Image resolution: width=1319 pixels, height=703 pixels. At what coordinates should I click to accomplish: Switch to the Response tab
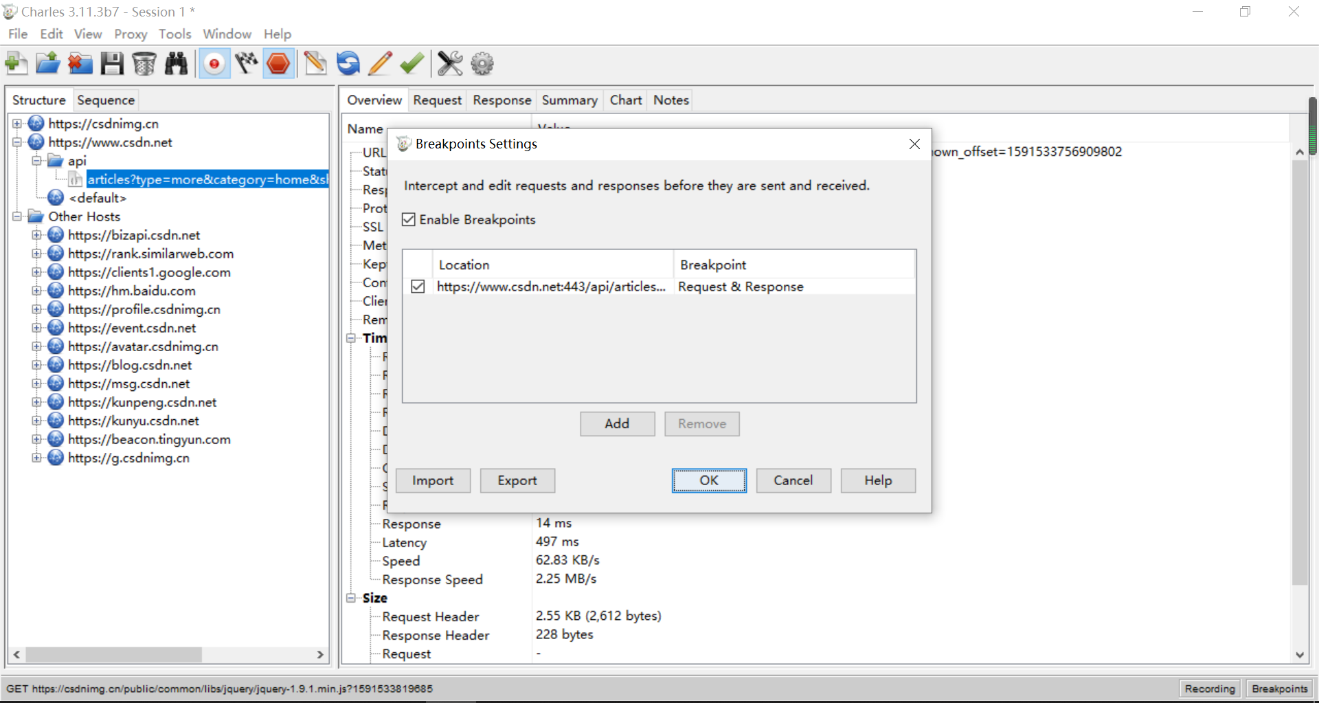502,100
